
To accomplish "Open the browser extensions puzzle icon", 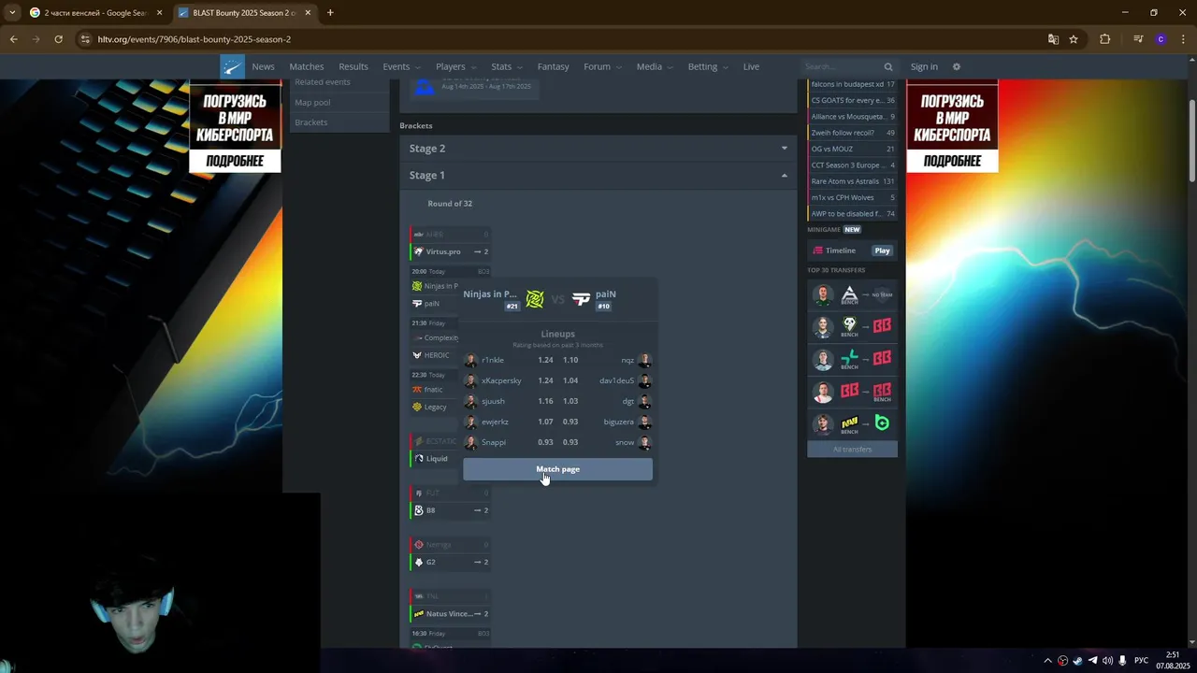I will point(1104,39).
